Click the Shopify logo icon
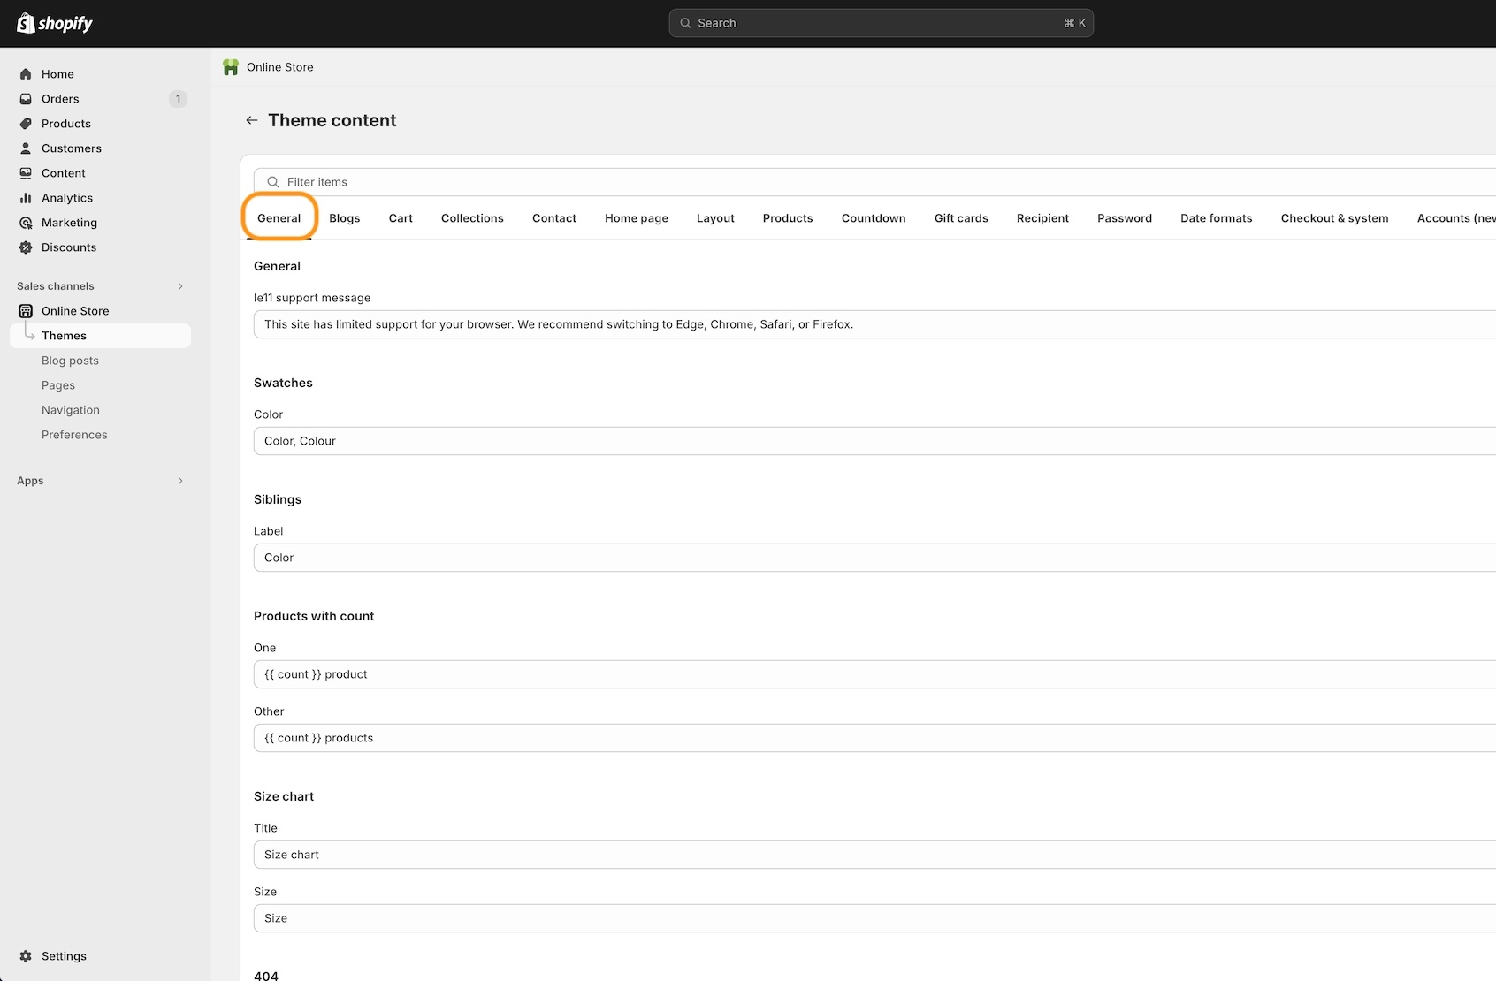 click(x=26, y=23)
